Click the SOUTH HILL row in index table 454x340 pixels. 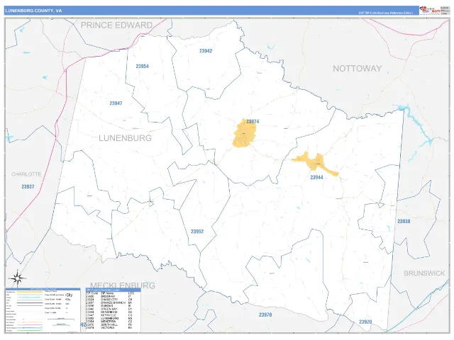pyautogui.click(x=109, y=324)
